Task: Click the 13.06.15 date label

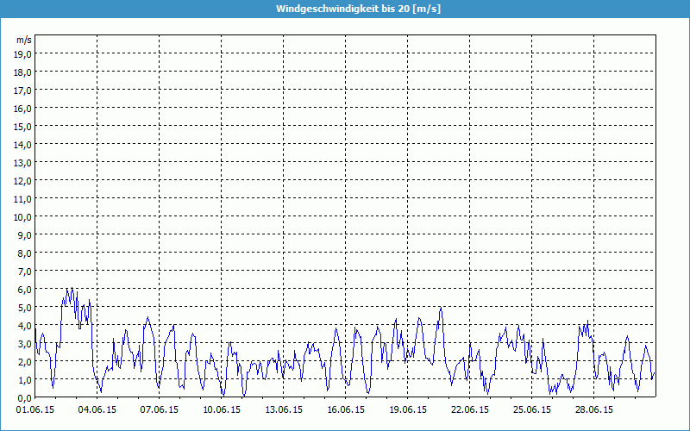Action: click(284, 409)
